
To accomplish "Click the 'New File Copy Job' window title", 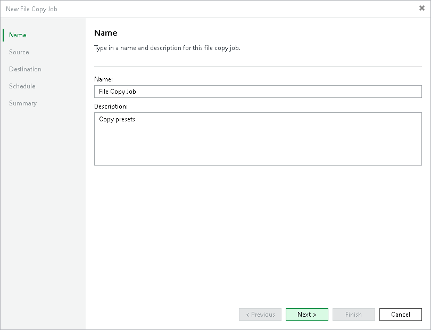I will point(31,9).
